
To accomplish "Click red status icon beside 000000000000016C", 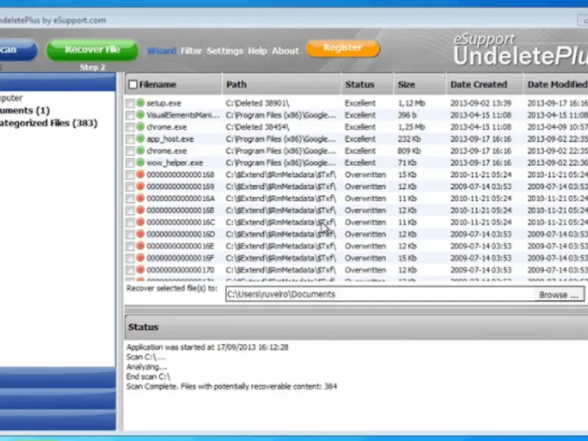I will click(x=140, y=222).
